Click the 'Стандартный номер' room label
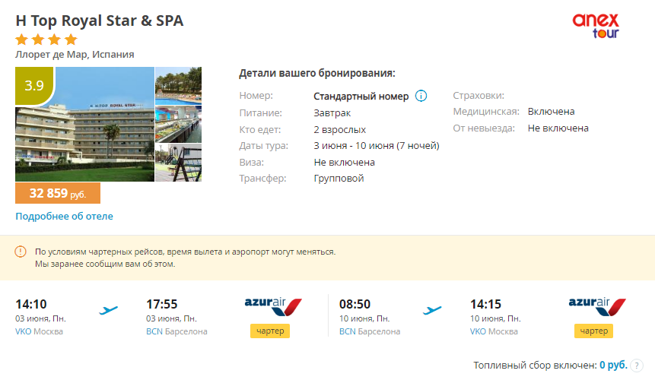This screenshot has width=655, height=380. 361,97
